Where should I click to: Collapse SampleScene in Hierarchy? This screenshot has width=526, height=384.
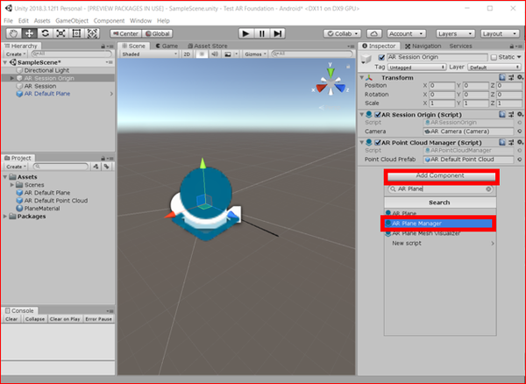(5, 62)
